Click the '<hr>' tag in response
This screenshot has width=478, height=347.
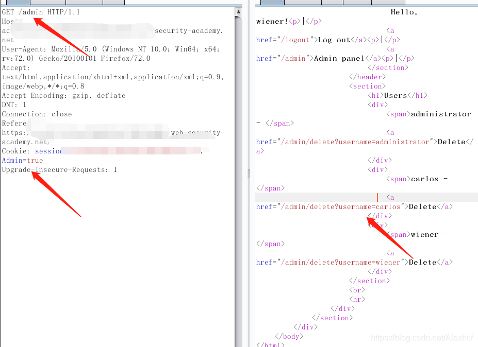click(x=357, y=300)
